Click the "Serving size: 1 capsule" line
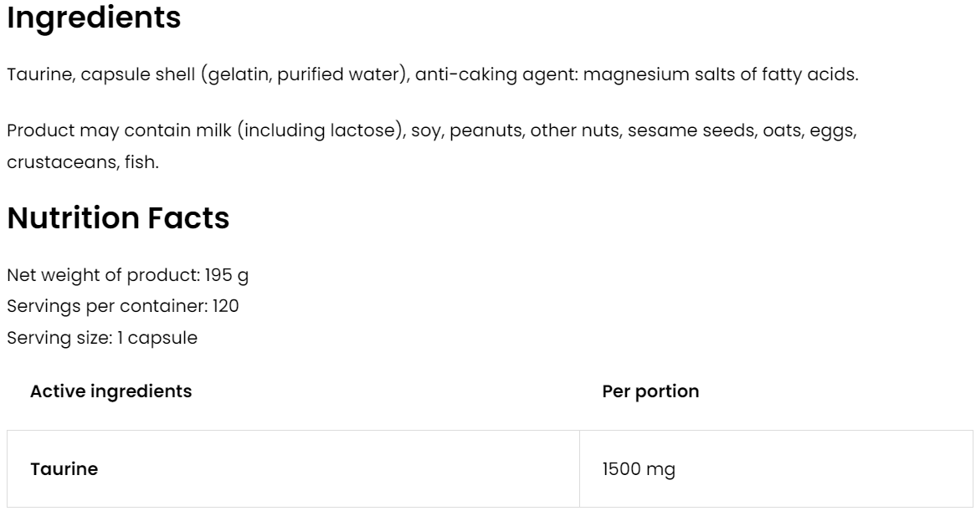This screenshot has width=976, height=511. 102,338
